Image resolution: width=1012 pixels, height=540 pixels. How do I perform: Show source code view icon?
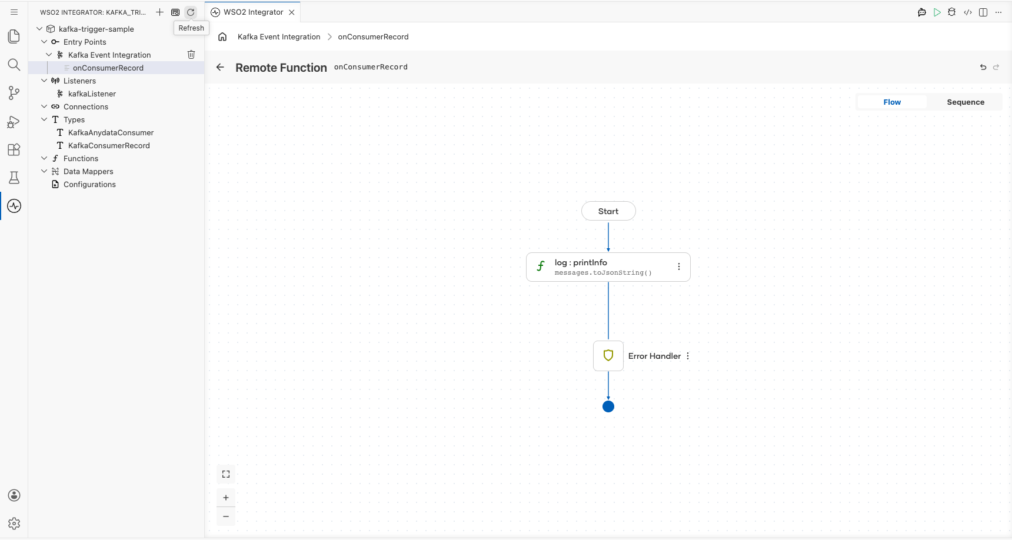coord(968,12)
